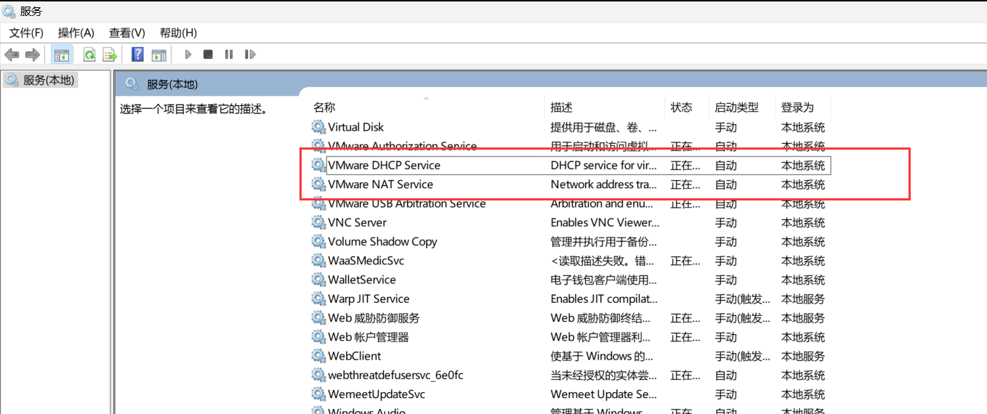The height and width of the screenshot is (414, 987).
Task: Sort services by 启动类型 column header
Action: point(736,107)
